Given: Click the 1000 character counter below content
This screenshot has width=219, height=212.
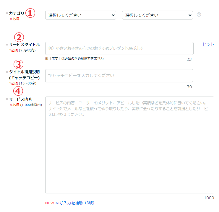Looking at the screenshot, I should (209, 198).
